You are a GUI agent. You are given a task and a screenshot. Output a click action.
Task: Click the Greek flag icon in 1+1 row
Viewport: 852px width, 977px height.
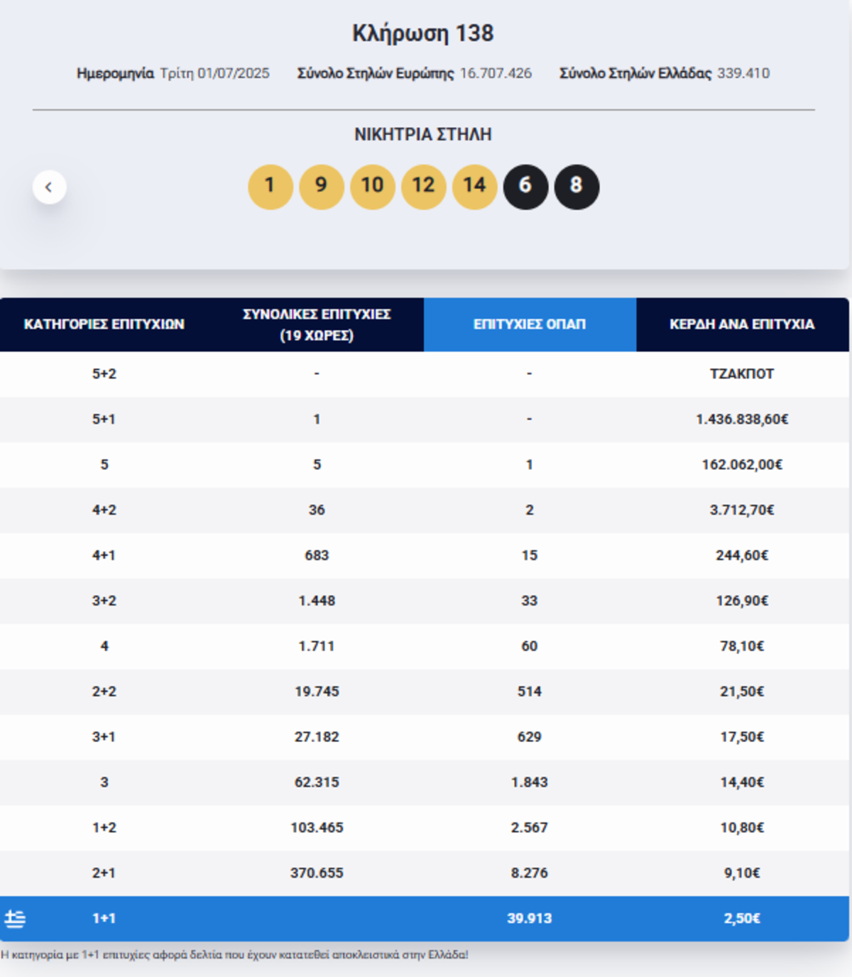point(15,919)
